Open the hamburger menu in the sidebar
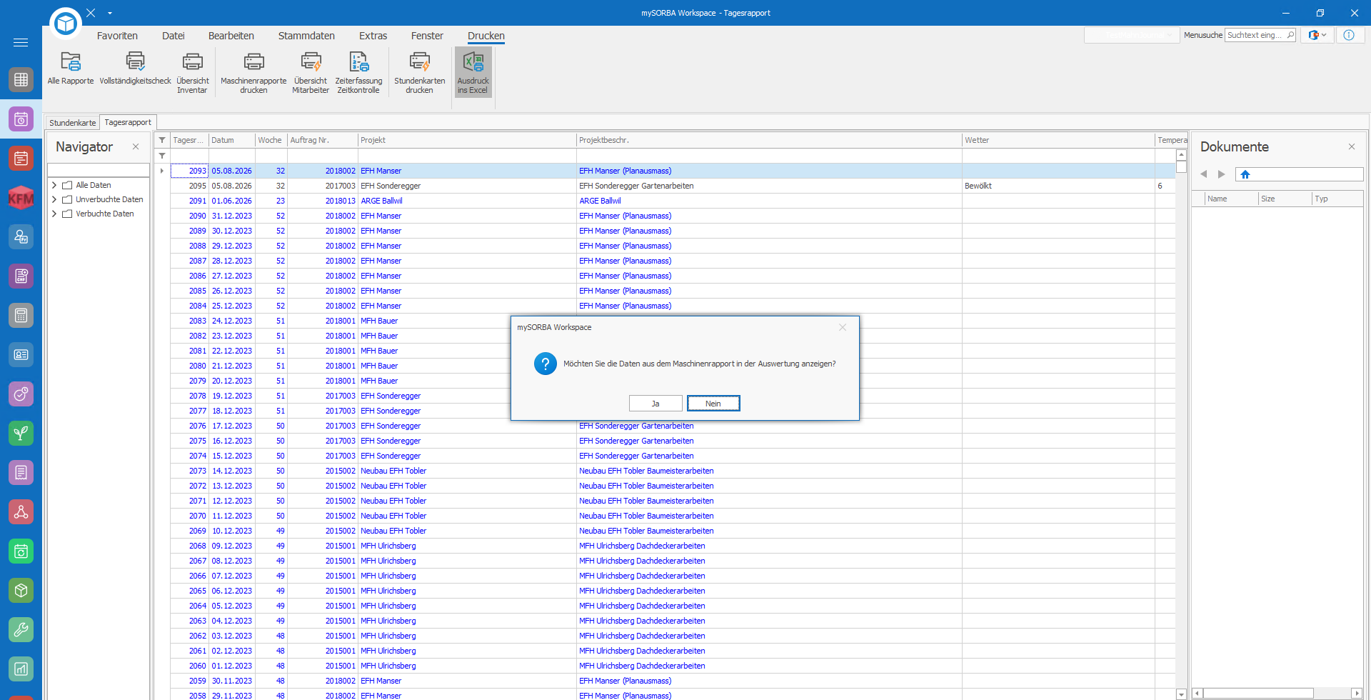The width and height of the screenshot is (1371, 700). (21, 43)
